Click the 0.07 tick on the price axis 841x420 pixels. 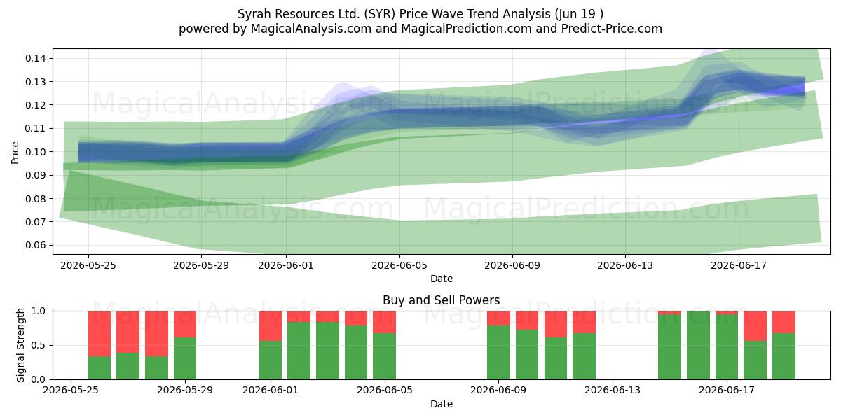tap(37, 222)
